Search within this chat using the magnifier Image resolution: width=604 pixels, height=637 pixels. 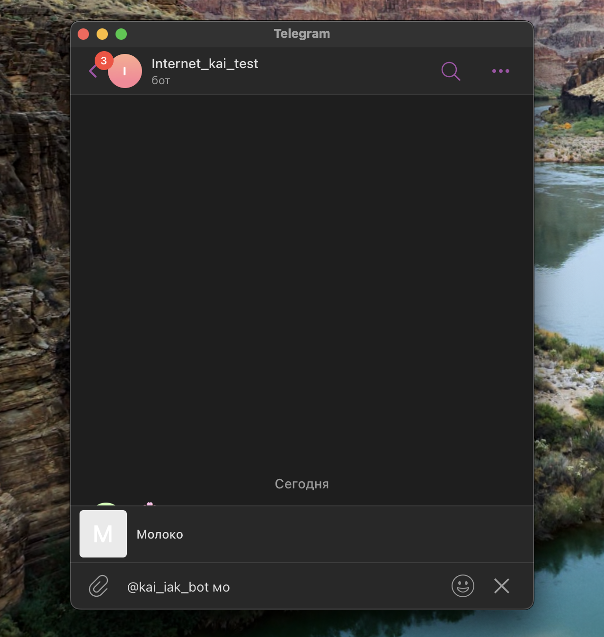[x=450, y=71]
